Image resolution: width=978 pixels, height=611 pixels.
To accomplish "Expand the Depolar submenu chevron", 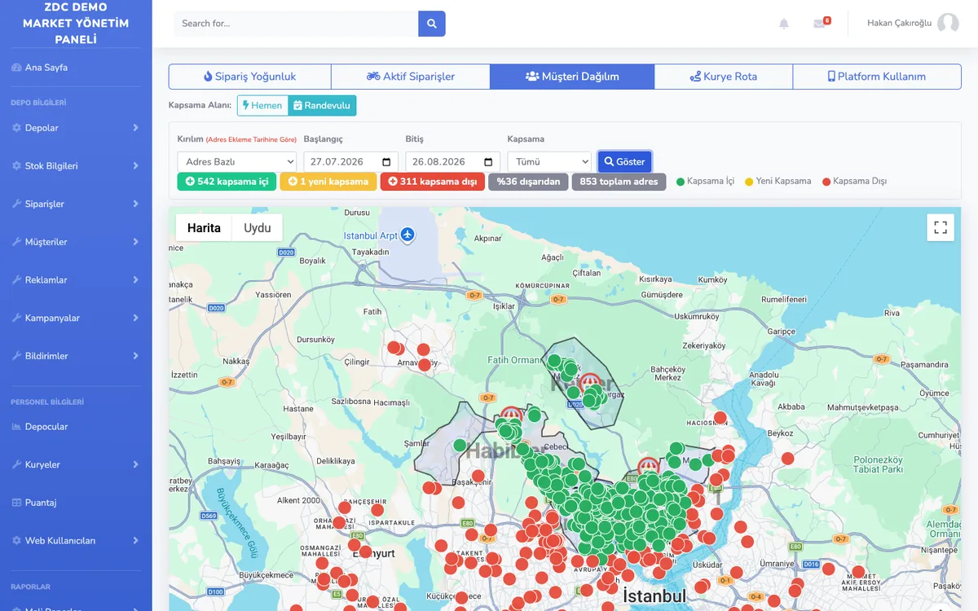I will (x=135, y=128).
